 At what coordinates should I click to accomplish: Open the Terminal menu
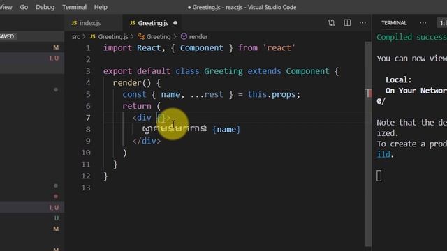(75, 7)
